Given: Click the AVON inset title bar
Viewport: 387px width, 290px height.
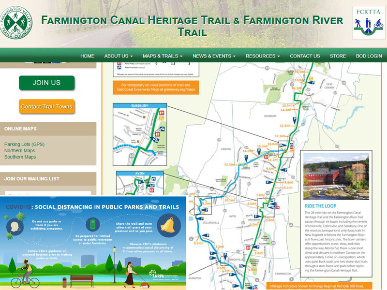Looking at the screenshot, I should (140, 173).
